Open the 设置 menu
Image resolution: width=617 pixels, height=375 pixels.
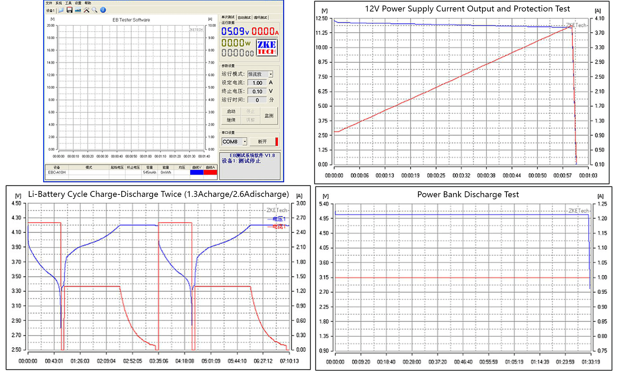coord(78,3)
